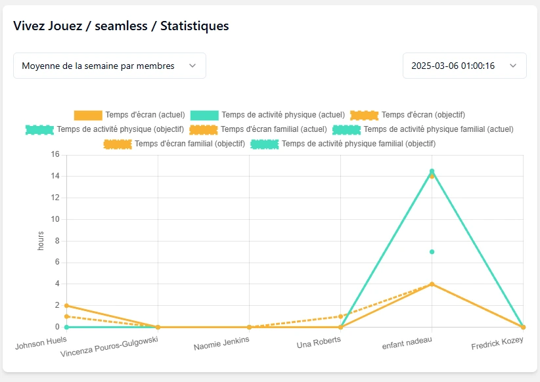Toggle 'Temps d'écran (actuel)' legend swatch
The height and width of the screenshot is (382, 540).
click(x=88, y=115)
